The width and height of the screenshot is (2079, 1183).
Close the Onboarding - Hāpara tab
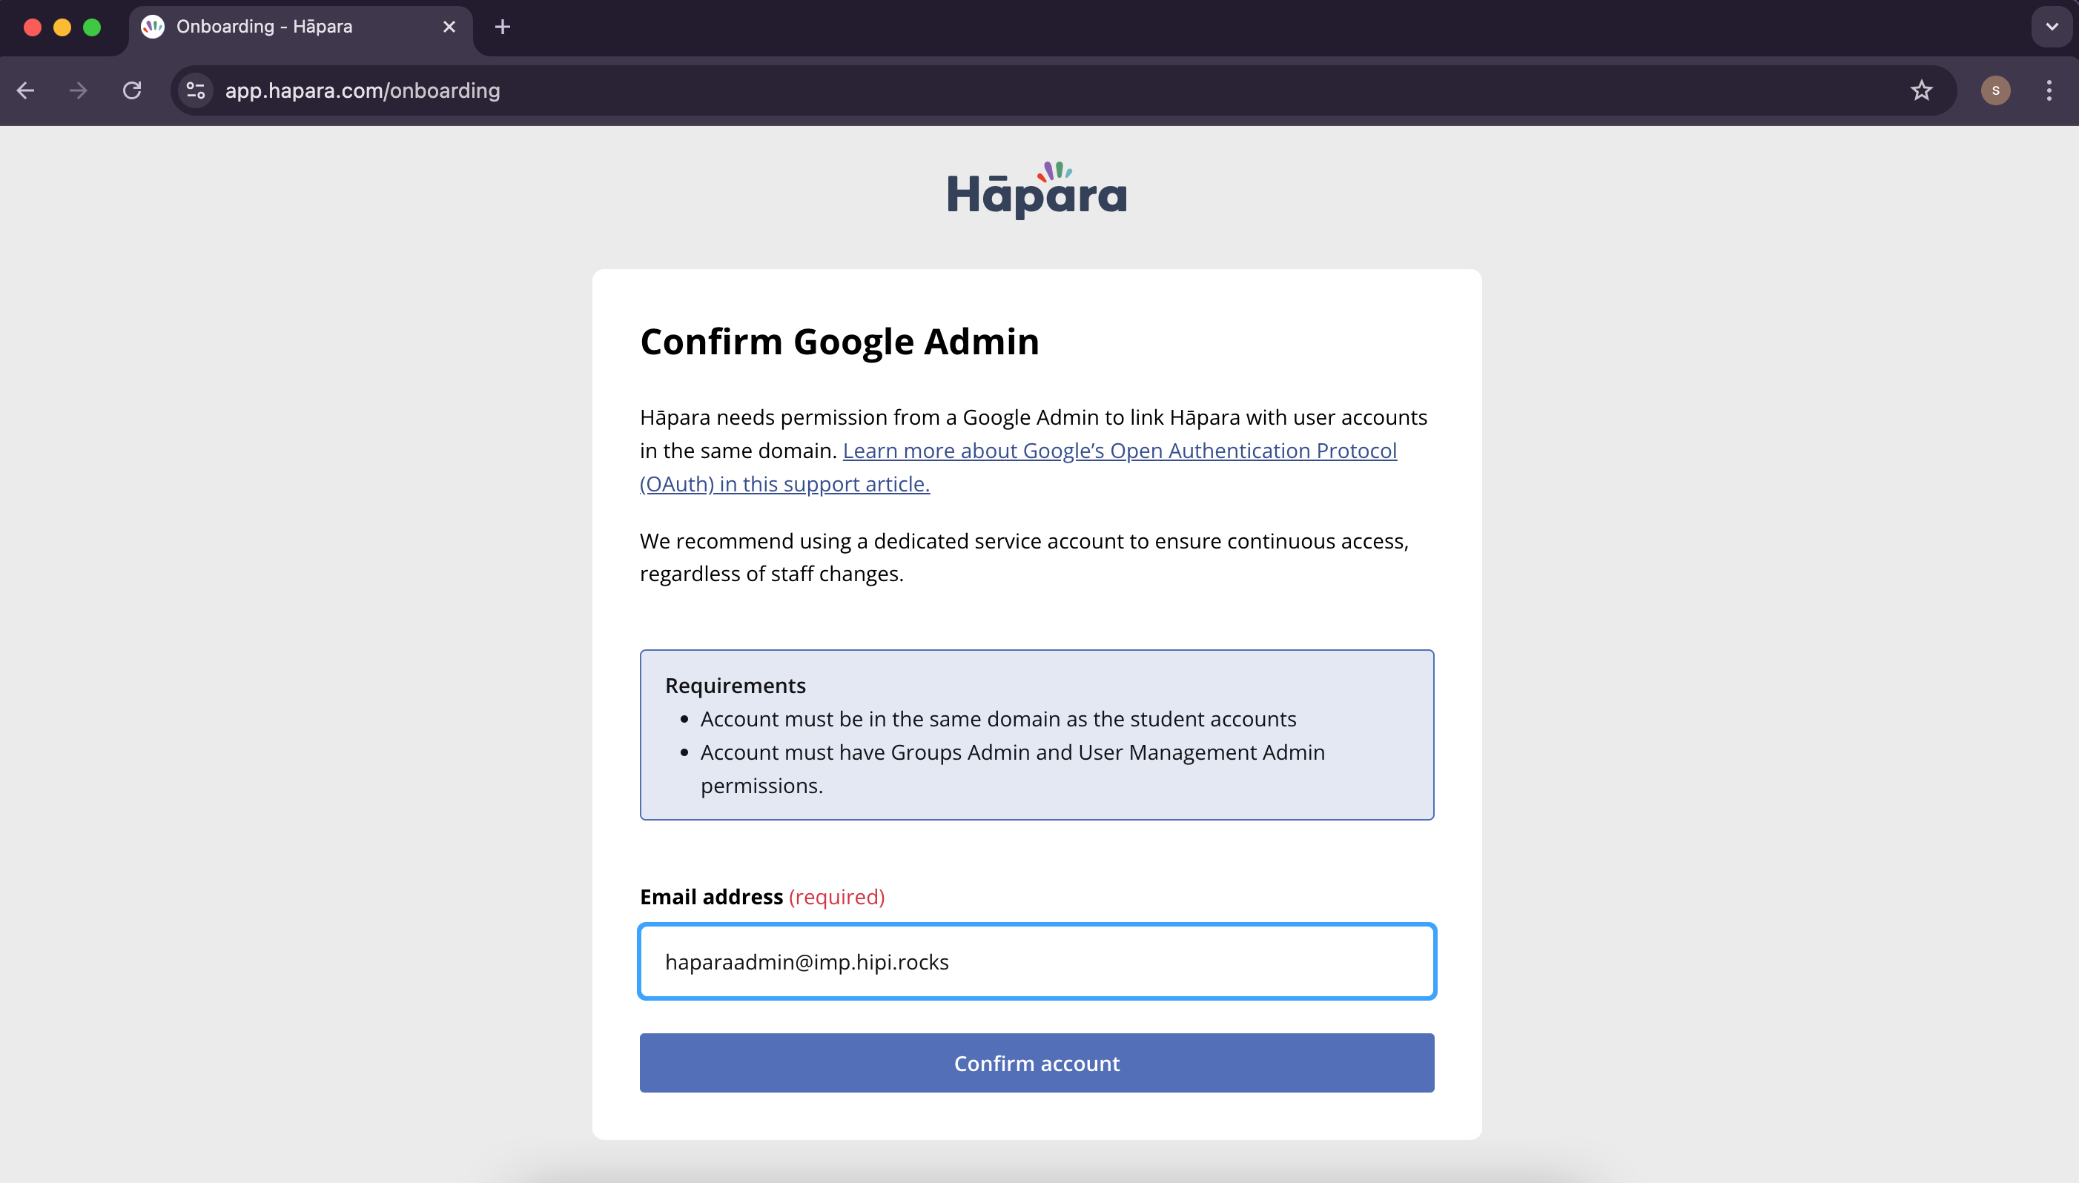pos(449,27)
